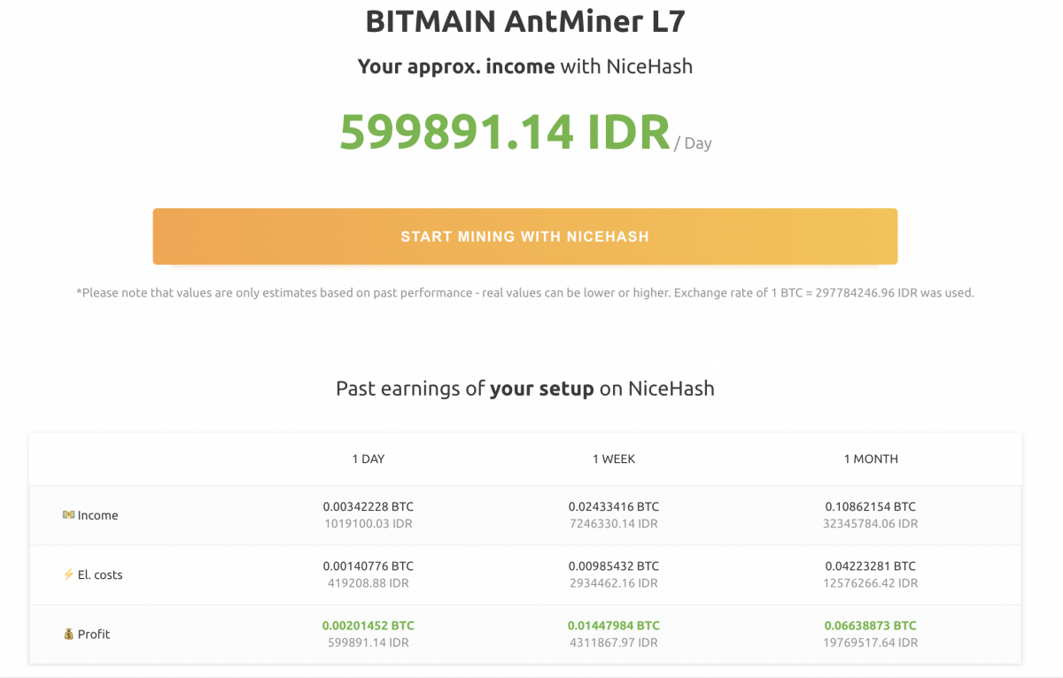Select the daily profit value 0.00201452 BTC

(369, 625)
